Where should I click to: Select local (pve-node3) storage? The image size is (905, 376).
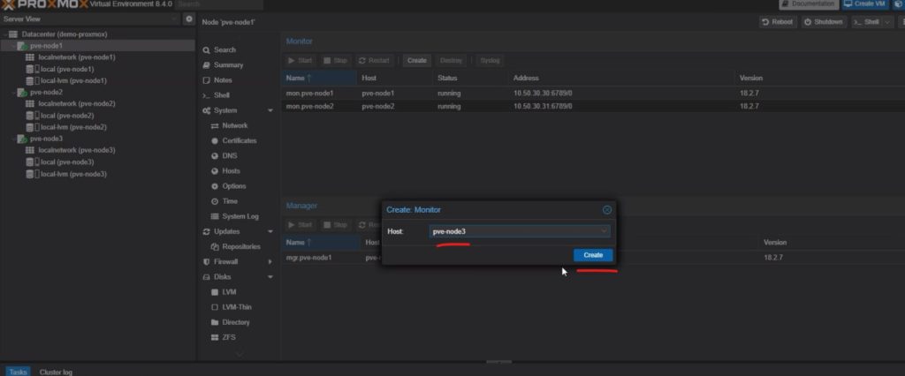tap(66, 162)
